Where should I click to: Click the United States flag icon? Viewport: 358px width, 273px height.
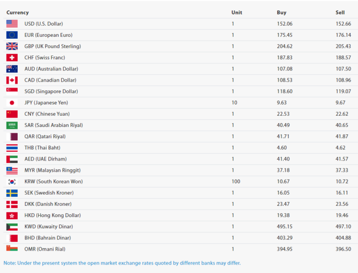point(12,24)
